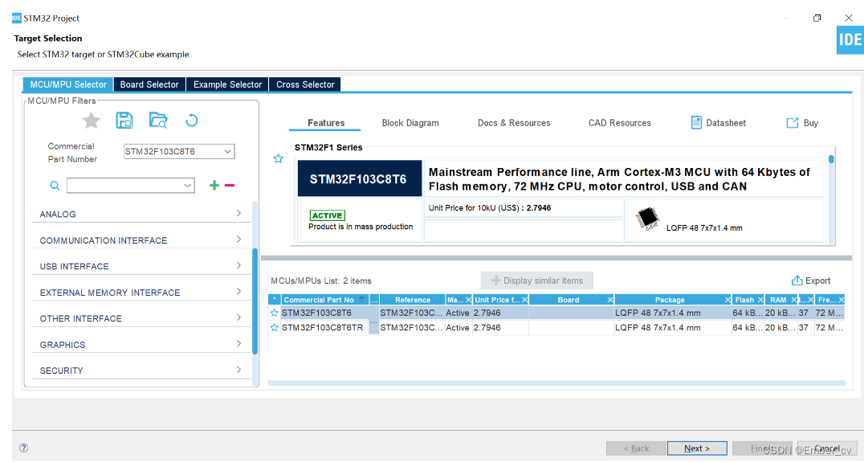The image size is (864, 463).
Task: Remove the RAM column X
Action: pyautogui.click(x=793, y=300)
